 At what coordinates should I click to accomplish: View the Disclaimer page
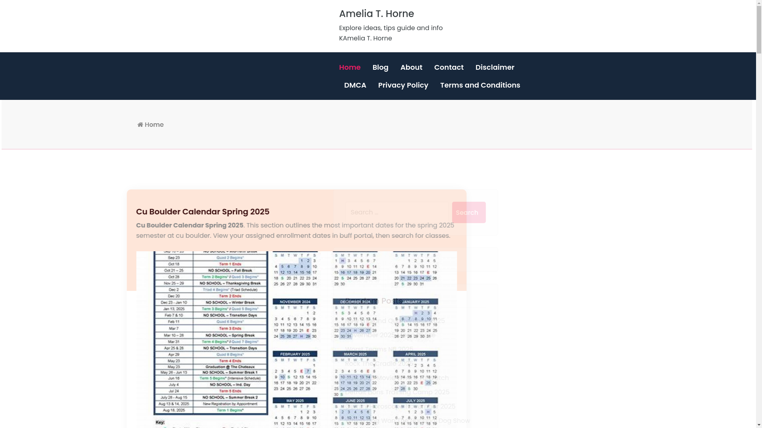pyautogui.click(x=495, y=67)
